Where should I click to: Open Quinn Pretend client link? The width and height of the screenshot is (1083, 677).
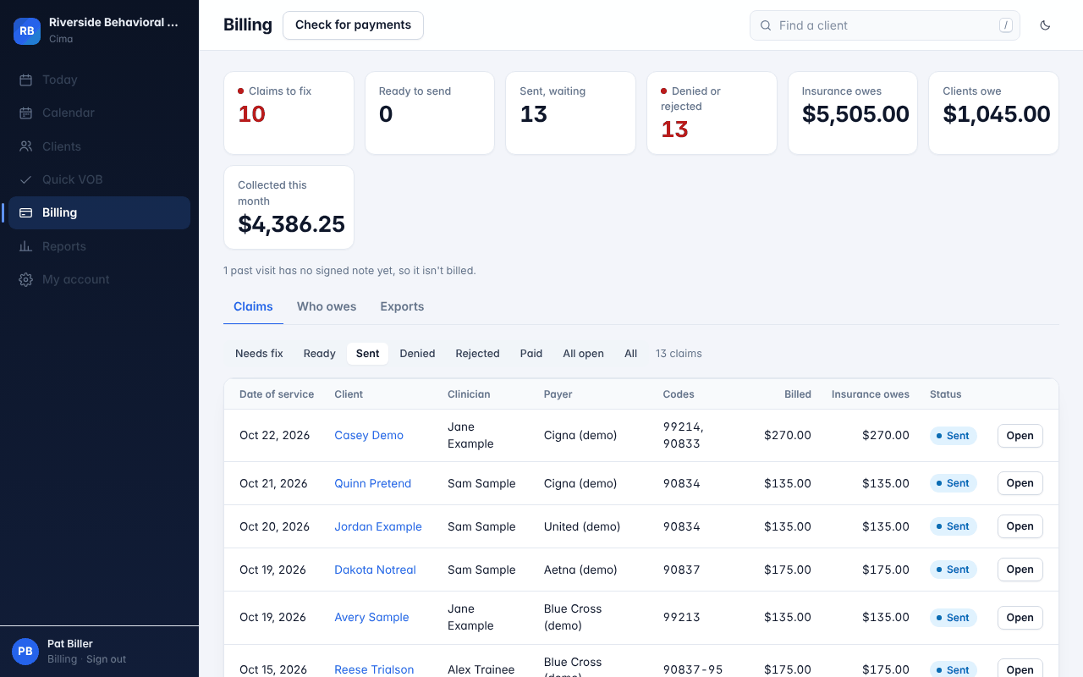(x=373, y=483)
